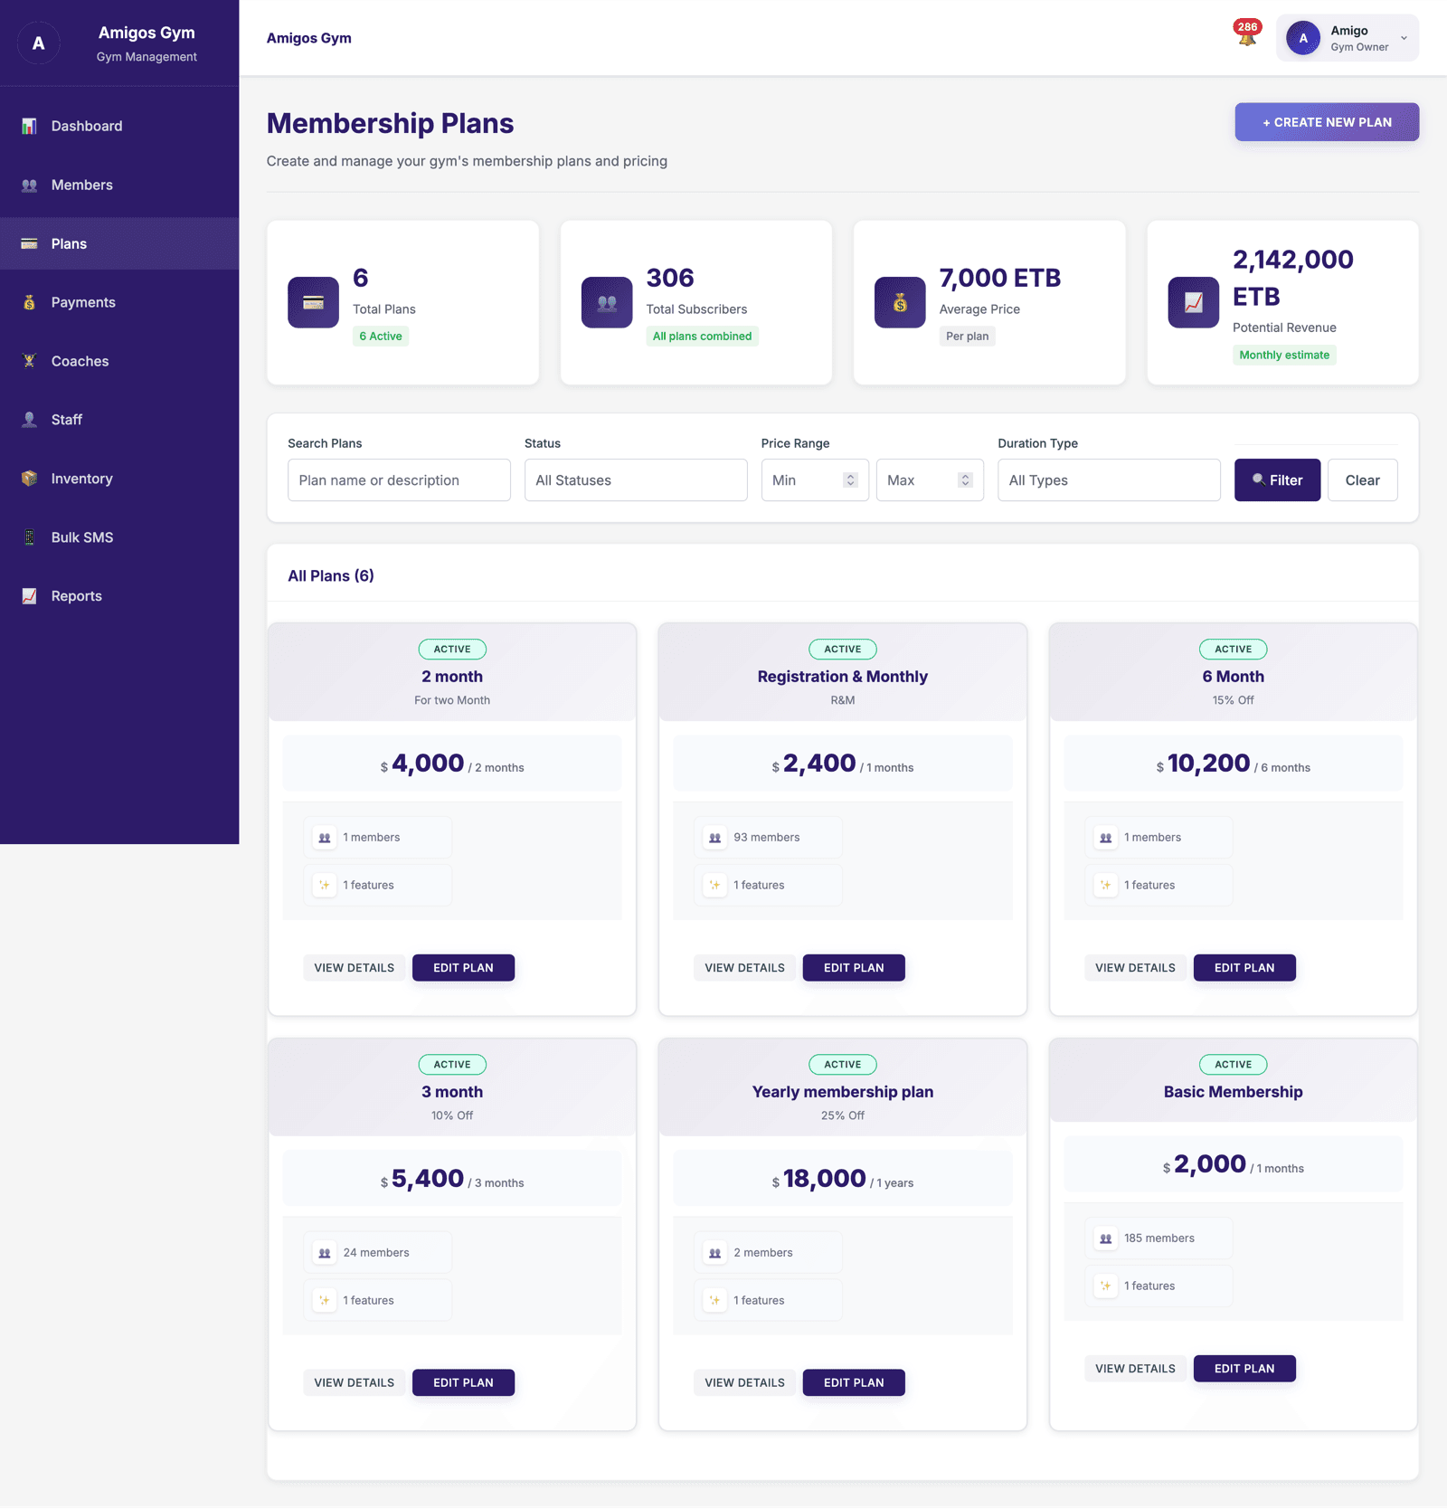The width and height of the screenshot is (1447, 1509).
Task: Open the All Statuses dropdown
Action: coord(636,480)
